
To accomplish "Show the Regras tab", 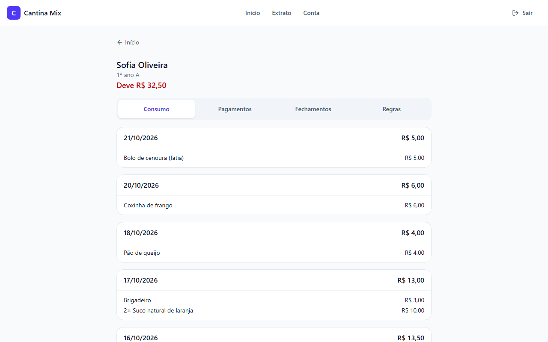I will [x=392, y=109].
